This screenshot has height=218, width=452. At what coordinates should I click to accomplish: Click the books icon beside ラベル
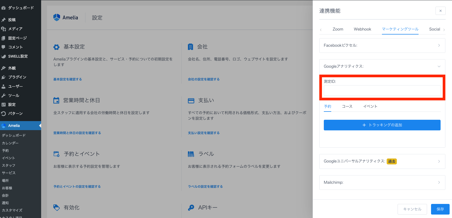(191, 154)
